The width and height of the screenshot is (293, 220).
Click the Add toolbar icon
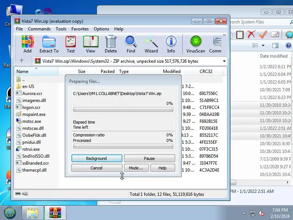[27, 44]
